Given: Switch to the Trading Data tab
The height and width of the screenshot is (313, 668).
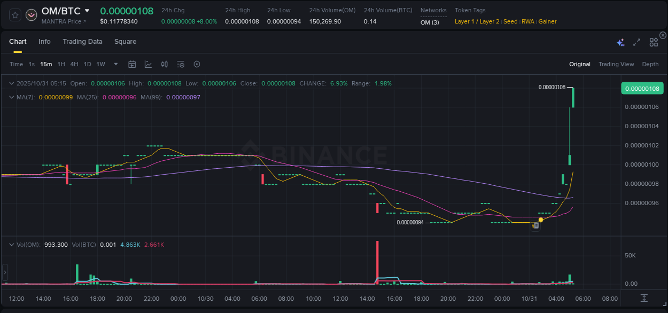Looking at the screenshot, I should (82, 41).
